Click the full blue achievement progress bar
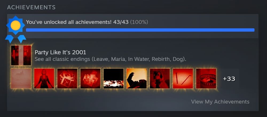 [140, 30]
